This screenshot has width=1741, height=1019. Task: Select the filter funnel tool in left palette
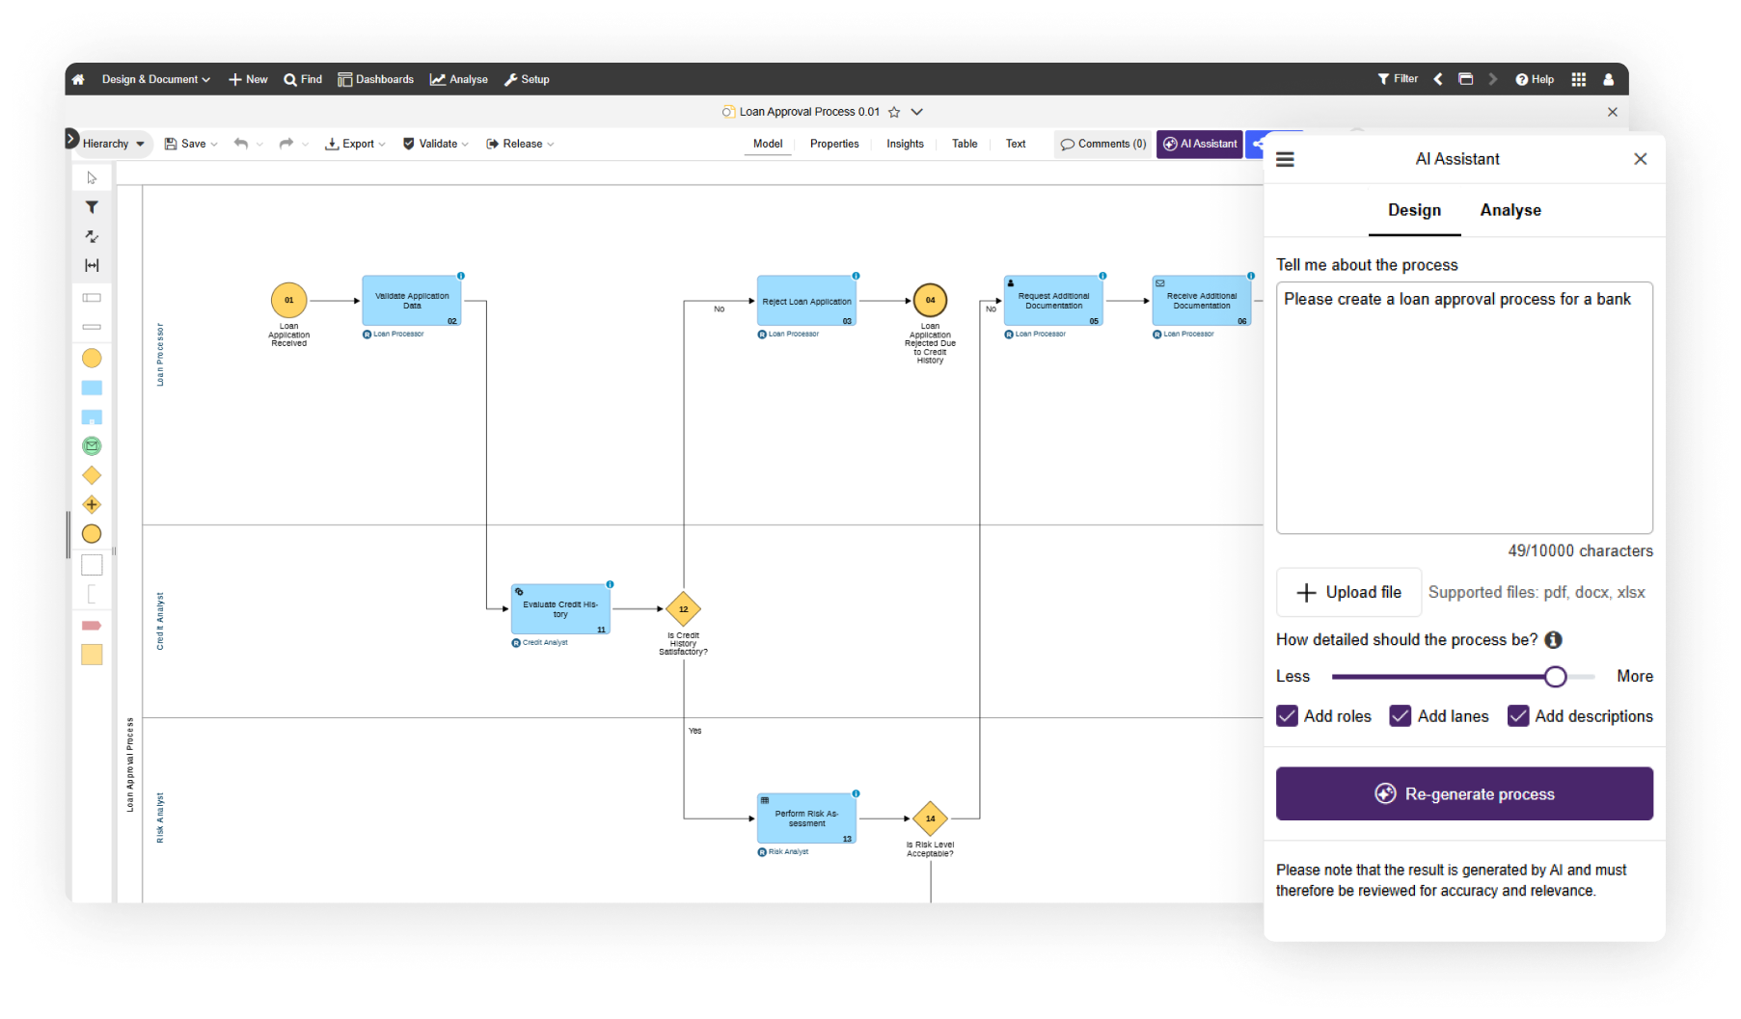(x=92, y=207)
